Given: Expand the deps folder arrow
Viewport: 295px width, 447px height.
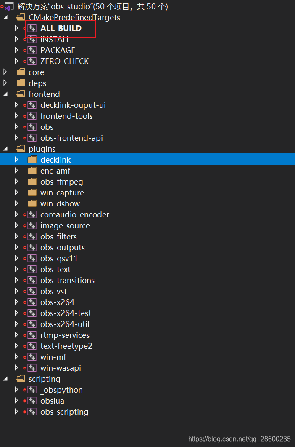Looking at the screenshot, I should [5, 83].
